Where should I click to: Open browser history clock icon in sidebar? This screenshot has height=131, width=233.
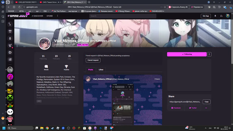pyautogui.click(x=3, y=7)
